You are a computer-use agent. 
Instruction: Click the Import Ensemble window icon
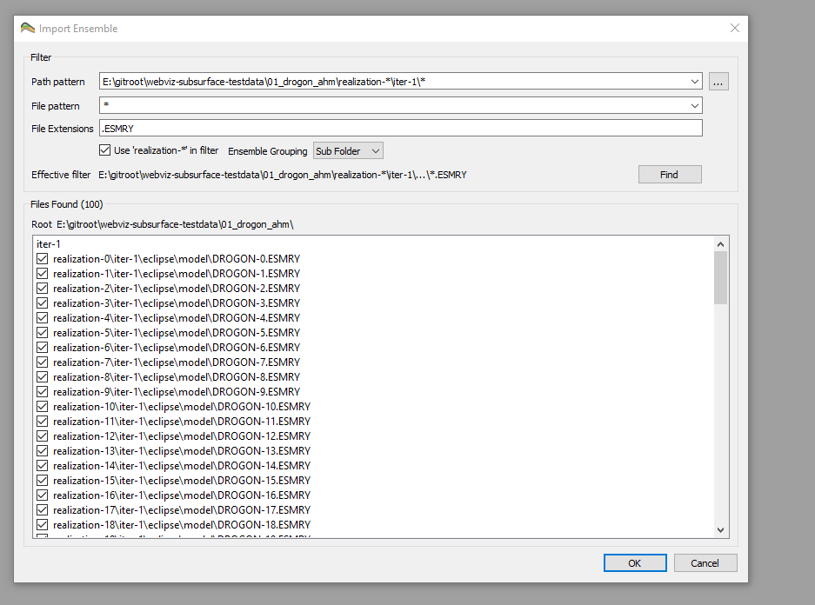click(x=28, y=28)
